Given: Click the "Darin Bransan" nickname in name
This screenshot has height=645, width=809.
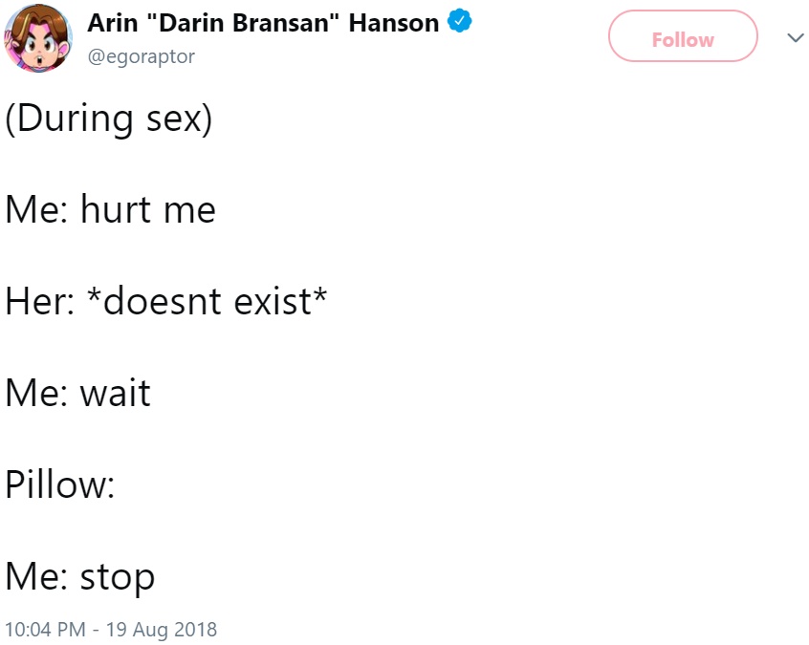Looking at the screenshot, I should click(x=243, y=23).
